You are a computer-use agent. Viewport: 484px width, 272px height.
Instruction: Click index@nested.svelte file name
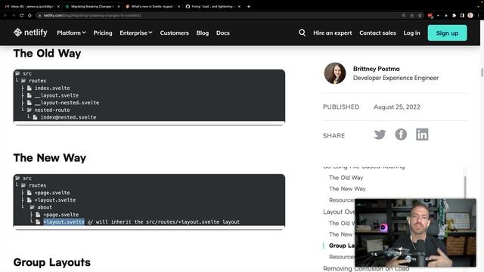(68, 117)
